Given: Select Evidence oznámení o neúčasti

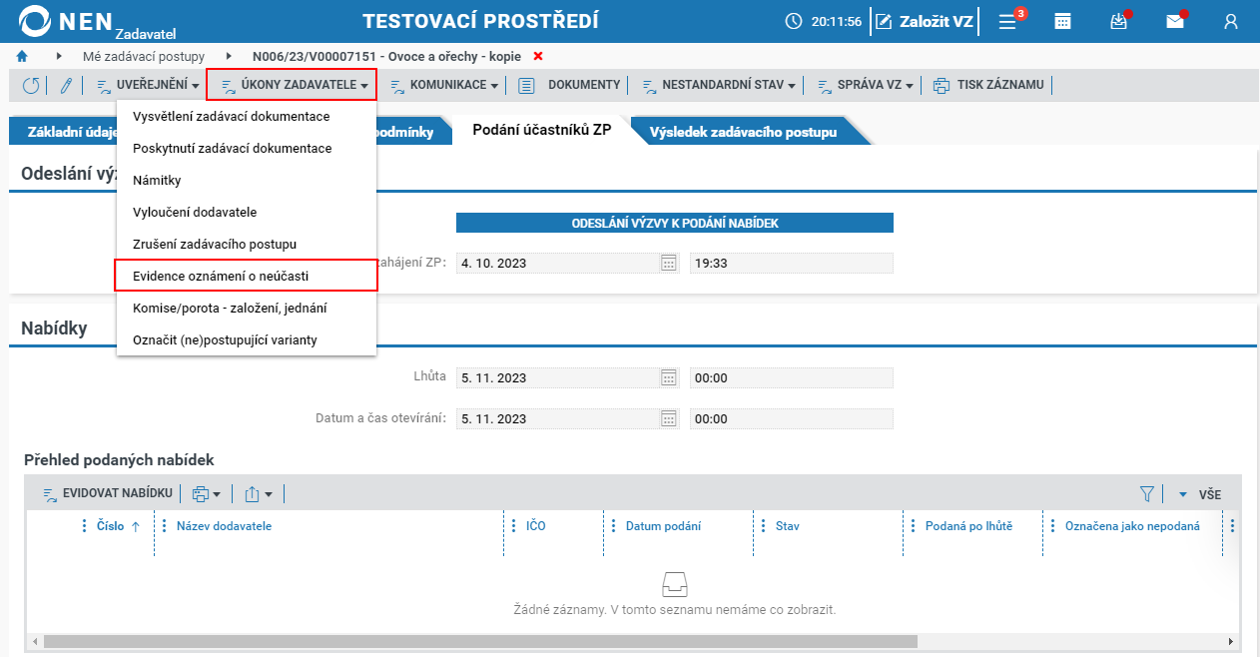Looking at the screenshot, I should pyautogui.click(x=247, y=276).
